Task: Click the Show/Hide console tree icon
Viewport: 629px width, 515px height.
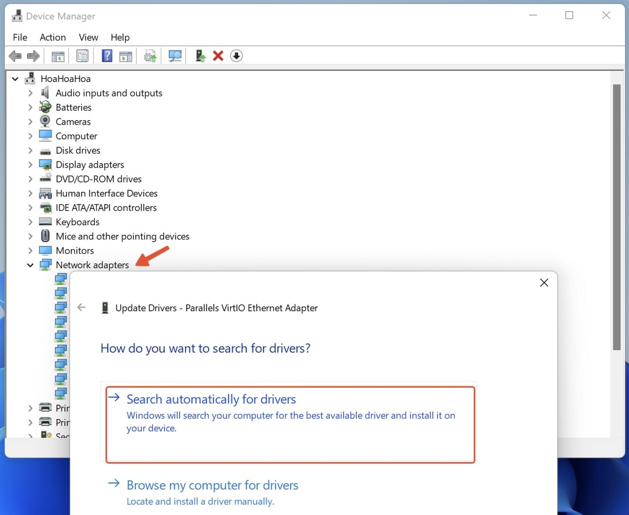Action: (58, 55)
